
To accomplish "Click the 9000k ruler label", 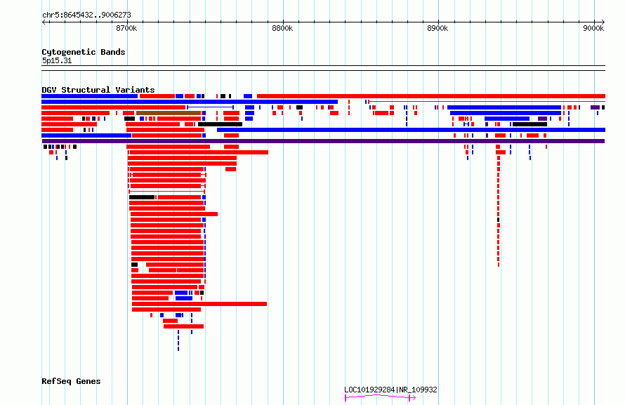I will tap(593, 28).
